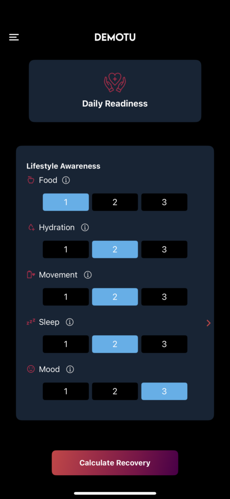The height and width of the screenshot is (499, 230).
Task: Tap the Sleep info icon
Action: coord(70,323)
